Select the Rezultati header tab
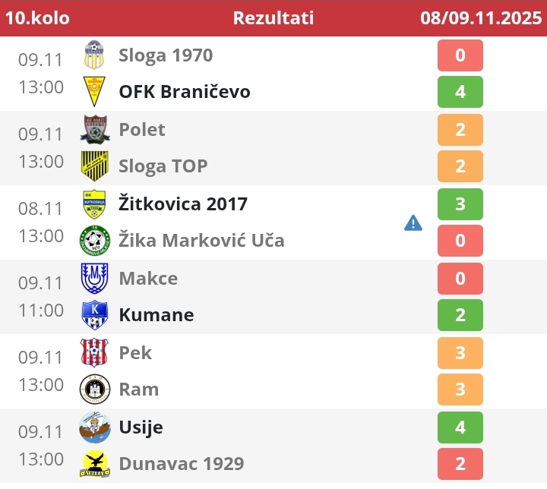The image size is (547, 489). [x=273, y=17]
